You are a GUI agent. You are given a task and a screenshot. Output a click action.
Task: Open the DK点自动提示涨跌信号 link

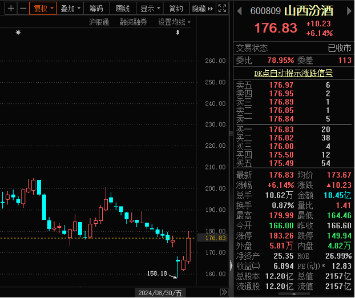[293, 73]
